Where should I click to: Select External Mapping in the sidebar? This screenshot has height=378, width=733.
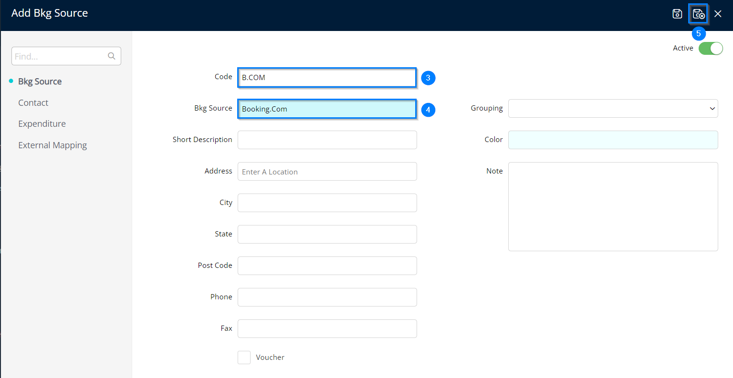click(52, 145)
